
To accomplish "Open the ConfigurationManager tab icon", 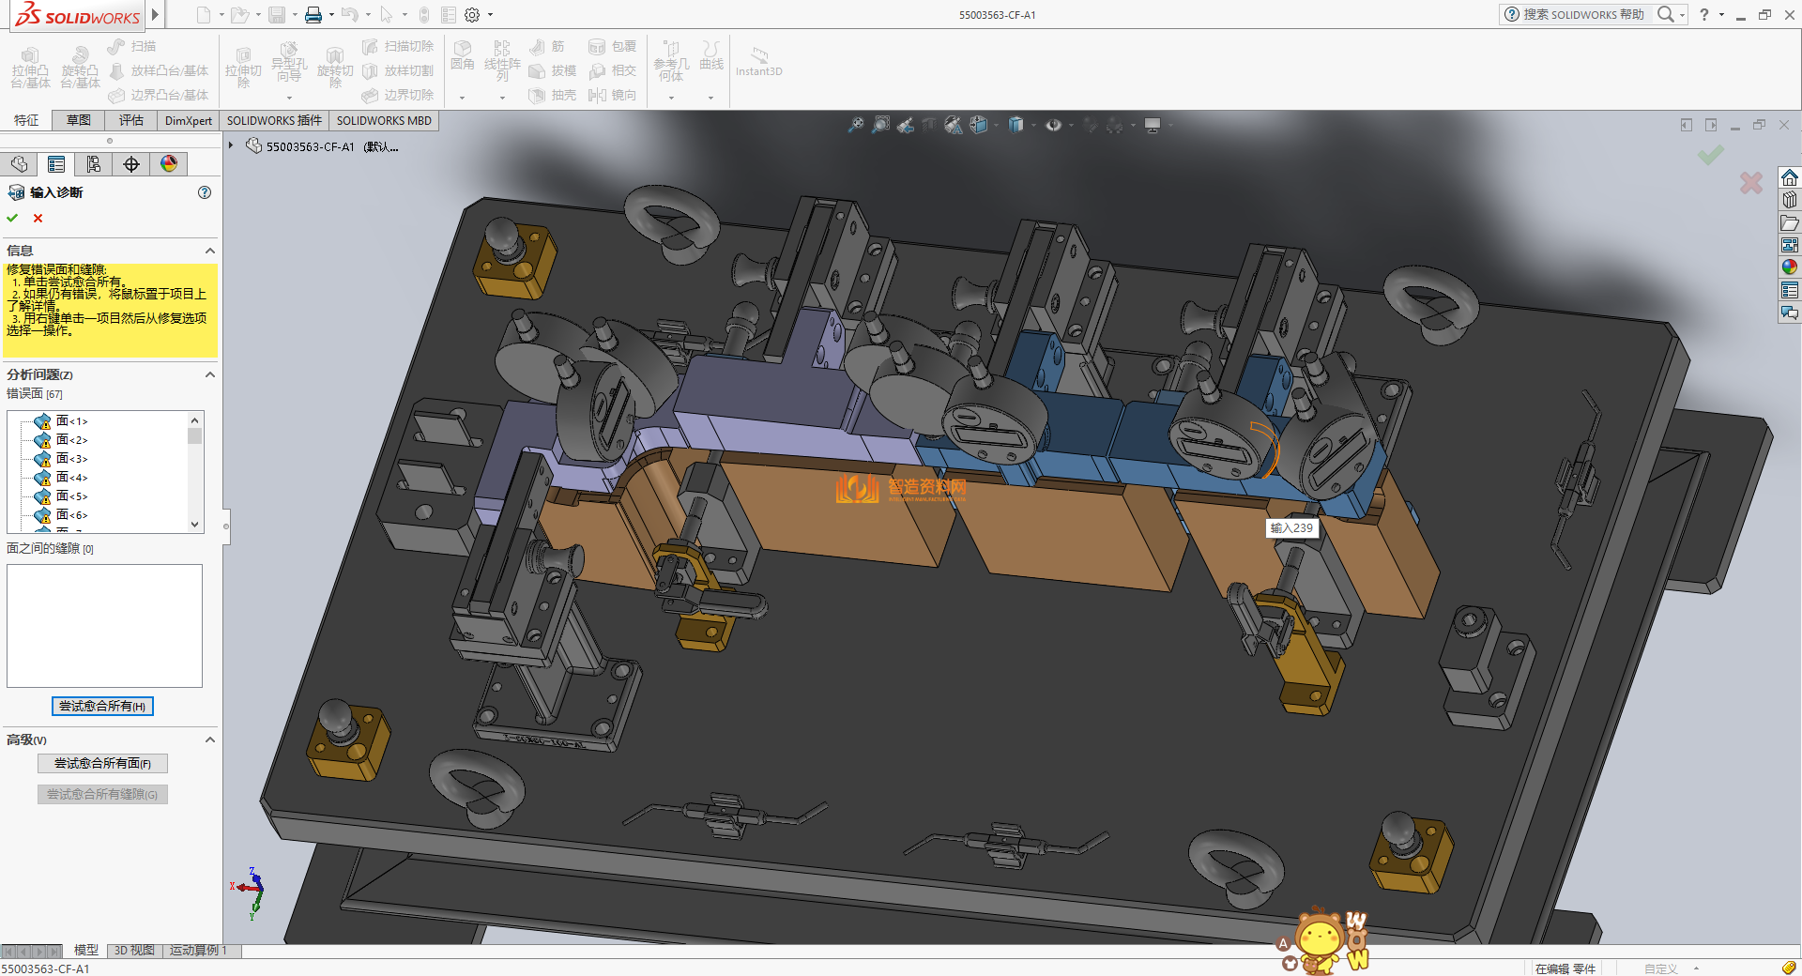I will [94, 164].
